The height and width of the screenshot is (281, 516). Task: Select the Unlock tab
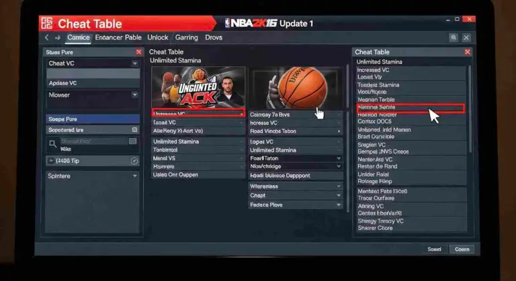click(158, 38)
